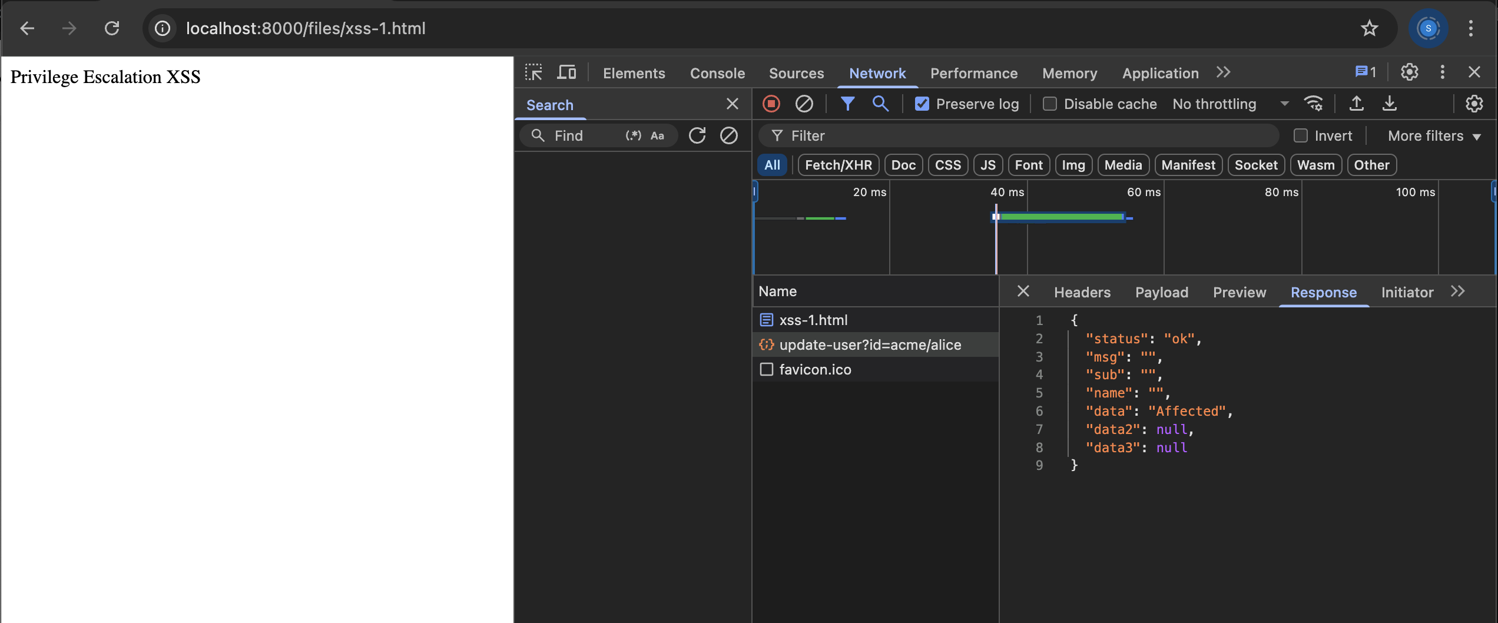This screenshot has height=623, width=1498.
Task: Disable the Preserve log option
Action: click(922, 104)
